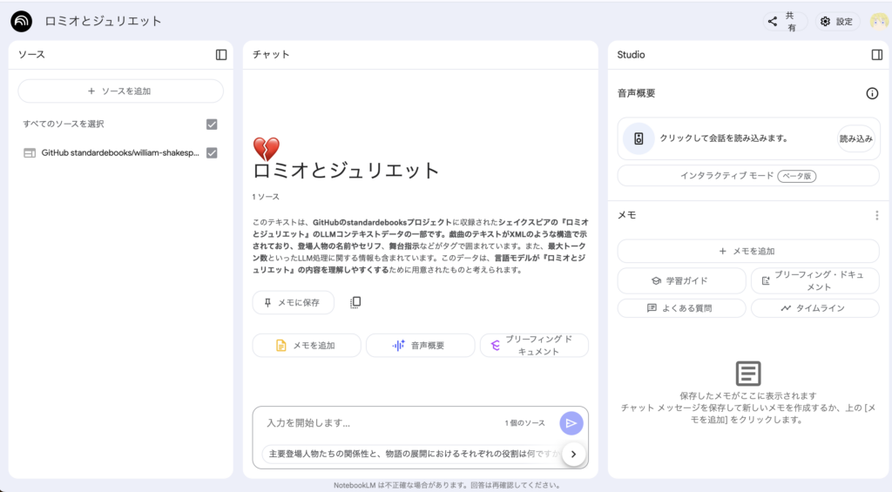This screenshot has height=492, width=892.
Task: Click the speaker icon in the audio overview card
Action: [639, 138]
